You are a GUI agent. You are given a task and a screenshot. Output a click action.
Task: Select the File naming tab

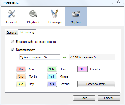click(x=27, y=32)
